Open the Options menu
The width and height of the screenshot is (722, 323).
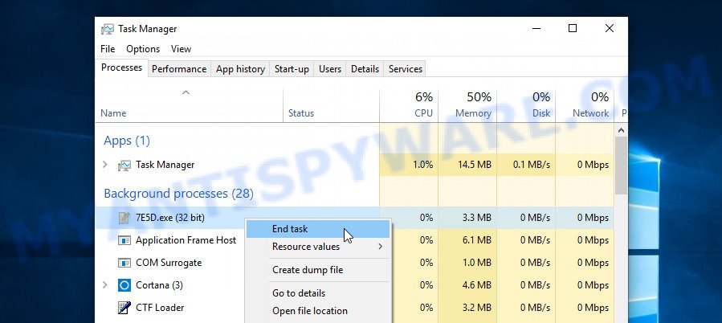click(x=143, y=49)
